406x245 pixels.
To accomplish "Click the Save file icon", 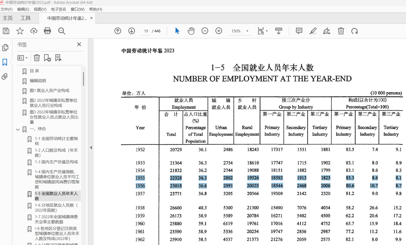I will pos(6,31).
